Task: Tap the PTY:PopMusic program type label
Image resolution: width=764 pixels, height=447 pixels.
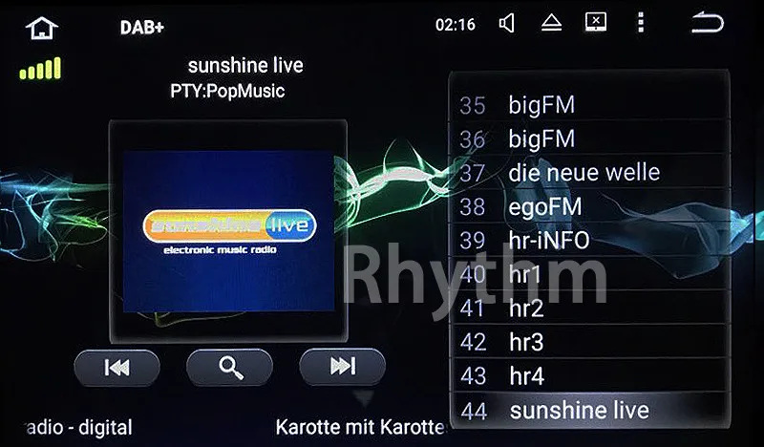Action: point(227,91)
